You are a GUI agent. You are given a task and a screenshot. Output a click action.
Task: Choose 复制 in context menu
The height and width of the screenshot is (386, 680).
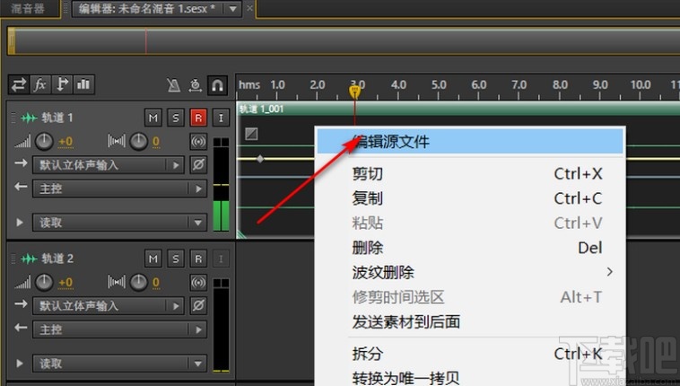pyautogui.click(x=471, y=198)
